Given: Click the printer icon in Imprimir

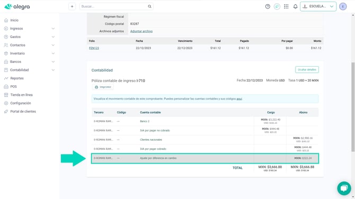Looking at the screenshot, I should pyautogui.click(x=96, y=87).
